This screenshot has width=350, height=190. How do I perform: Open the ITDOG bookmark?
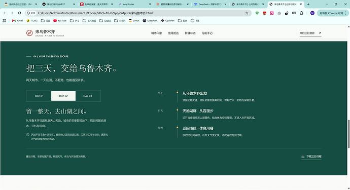[32, 20]
